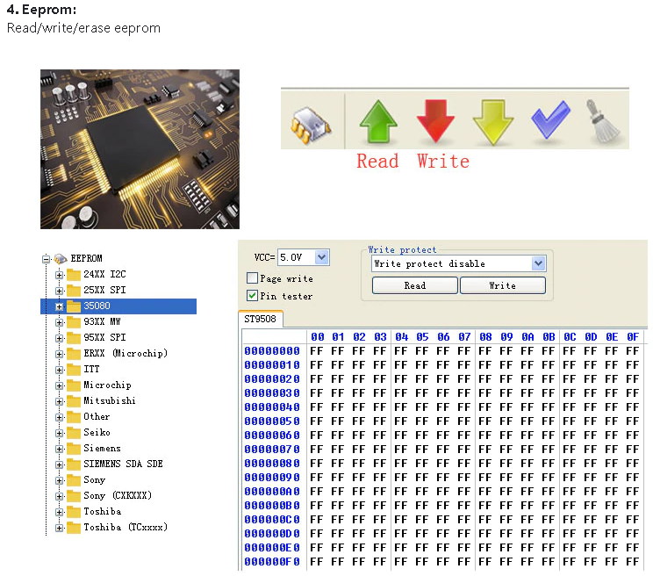
Task: Click the FF byte at row 00000000 column 00
Action: (x=317, y=351)
